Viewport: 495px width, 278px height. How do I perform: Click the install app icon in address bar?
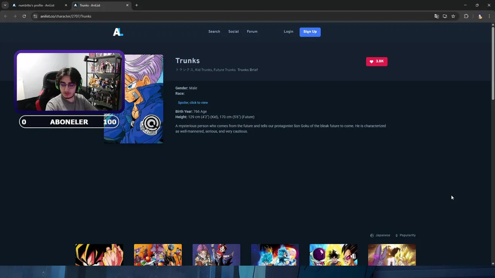[x=445, y=16]
